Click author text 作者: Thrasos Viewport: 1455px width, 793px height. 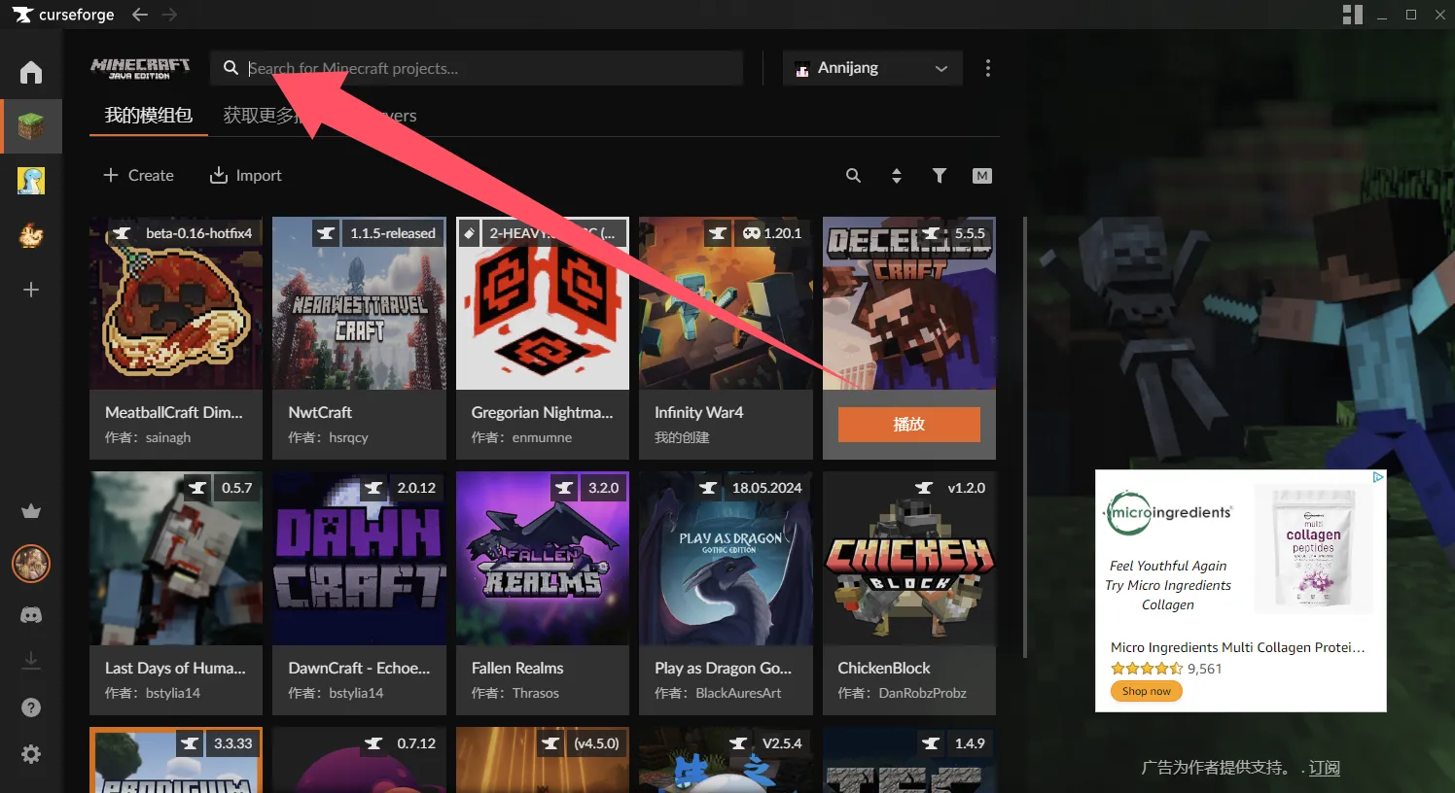click(x=515, y=693)
